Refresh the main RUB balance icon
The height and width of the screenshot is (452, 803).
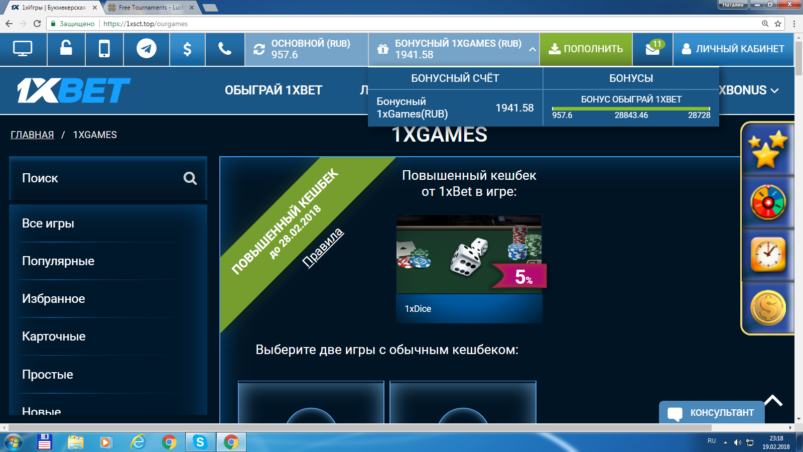pyautogui.click(x=259, y=49)
